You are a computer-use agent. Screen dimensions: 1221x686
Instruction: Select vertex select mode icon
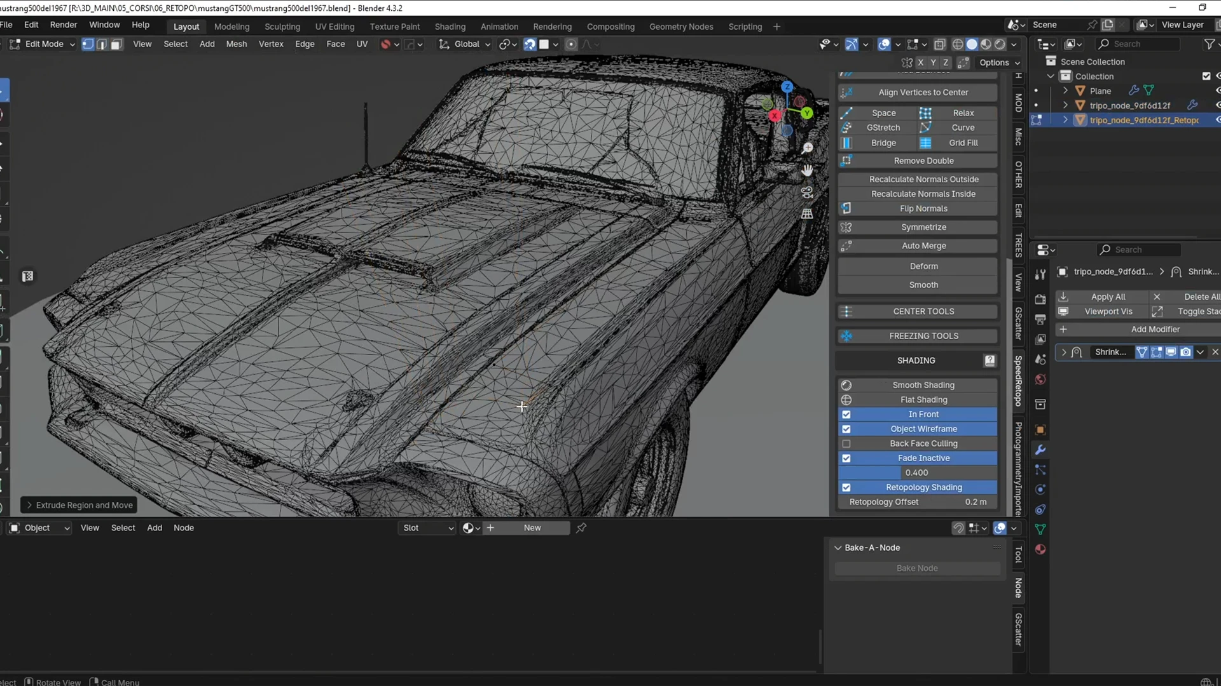88,44
